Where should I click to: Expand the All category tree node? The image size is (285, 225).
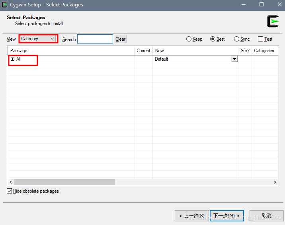[x=13, y=59]
